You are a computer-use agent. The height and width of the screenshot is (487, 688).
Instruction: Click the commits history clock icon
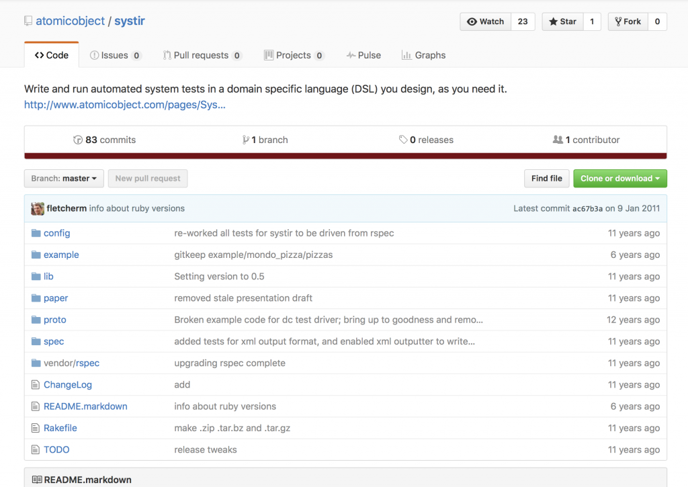point(78,140)
